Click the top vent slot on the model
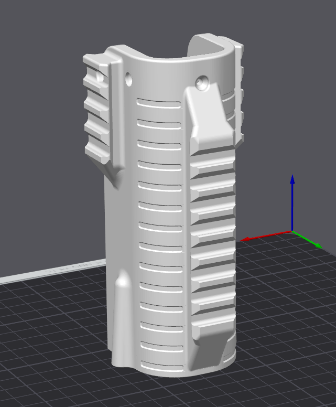This screenshot has width=336, height=407. point(159,103)
